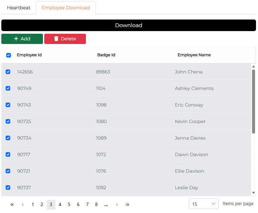The height and width of the screenshot is (213, 258).
Task: Click the red Delete button
Action: pos(65,39)
